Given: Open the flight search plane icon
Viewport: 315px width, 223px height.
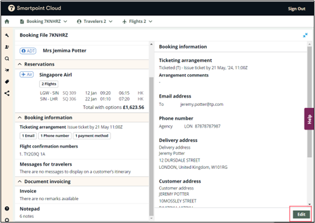Looking at the screenshot, I should coord(7,70).
